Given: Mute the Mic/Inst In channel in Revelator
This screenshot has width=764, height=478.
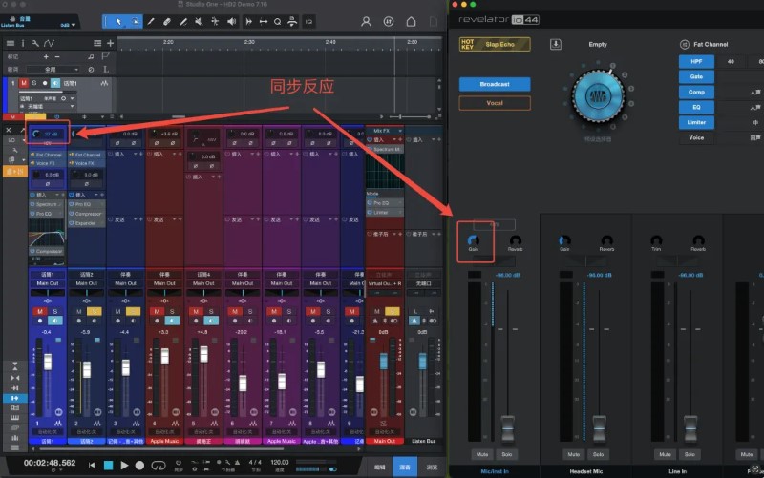Looking at the screenshot, I should (482, 454).
